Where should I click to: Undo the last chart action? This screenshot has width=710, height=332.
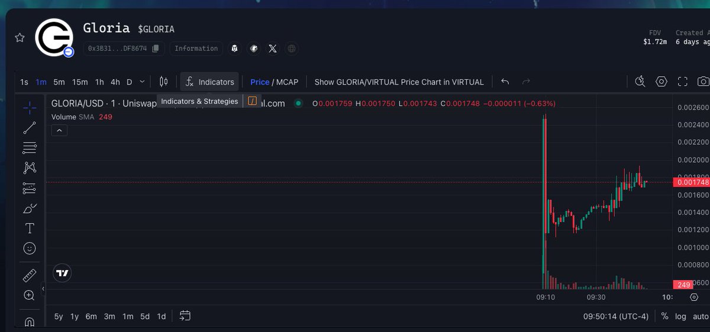click(x=505, y=82)
